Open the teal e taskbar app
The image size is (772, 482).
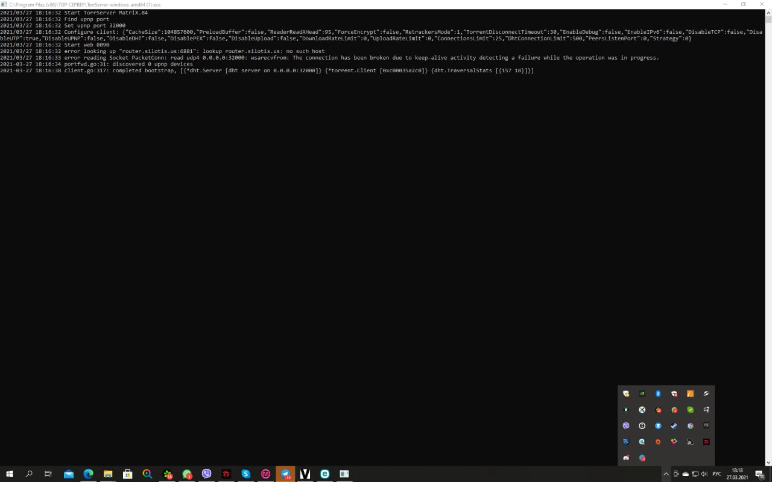(x=324, y=474)
